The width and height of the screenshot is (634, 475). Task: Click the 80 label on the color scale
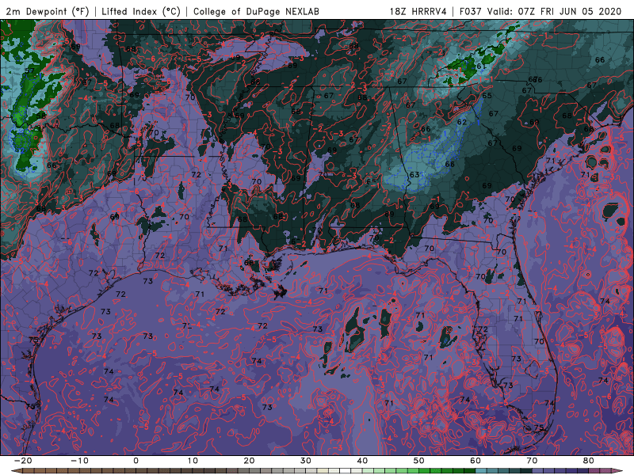589,461
